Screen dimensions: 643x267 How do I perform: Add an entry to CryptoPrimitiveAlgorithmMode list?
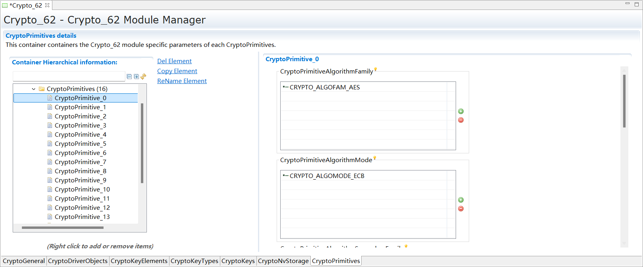pos(461,200)
